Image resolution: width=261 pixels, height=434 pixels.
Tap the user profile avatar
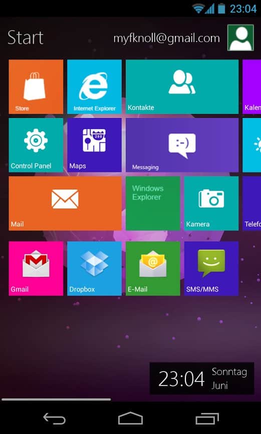click(240, 37)
